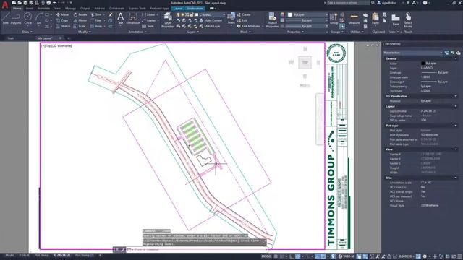The width and height of the screenshot is (463, 260).
Task: Select the Line drawing tool
Action: tap(6, 18)
